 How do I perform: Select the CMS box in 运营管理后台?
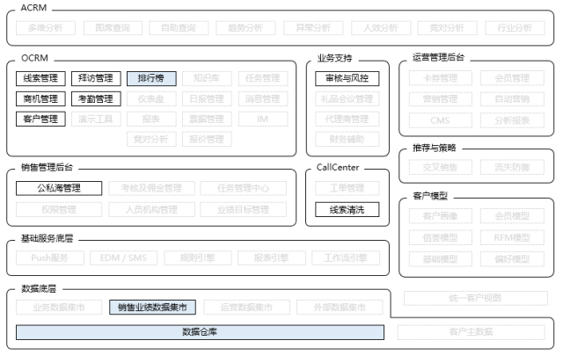point(439,120)
